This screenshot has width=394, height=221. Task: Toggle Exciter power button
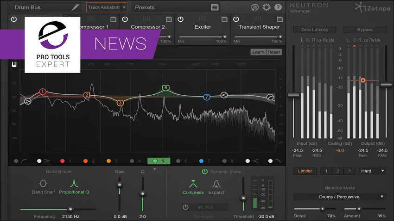tap(180, 19)
